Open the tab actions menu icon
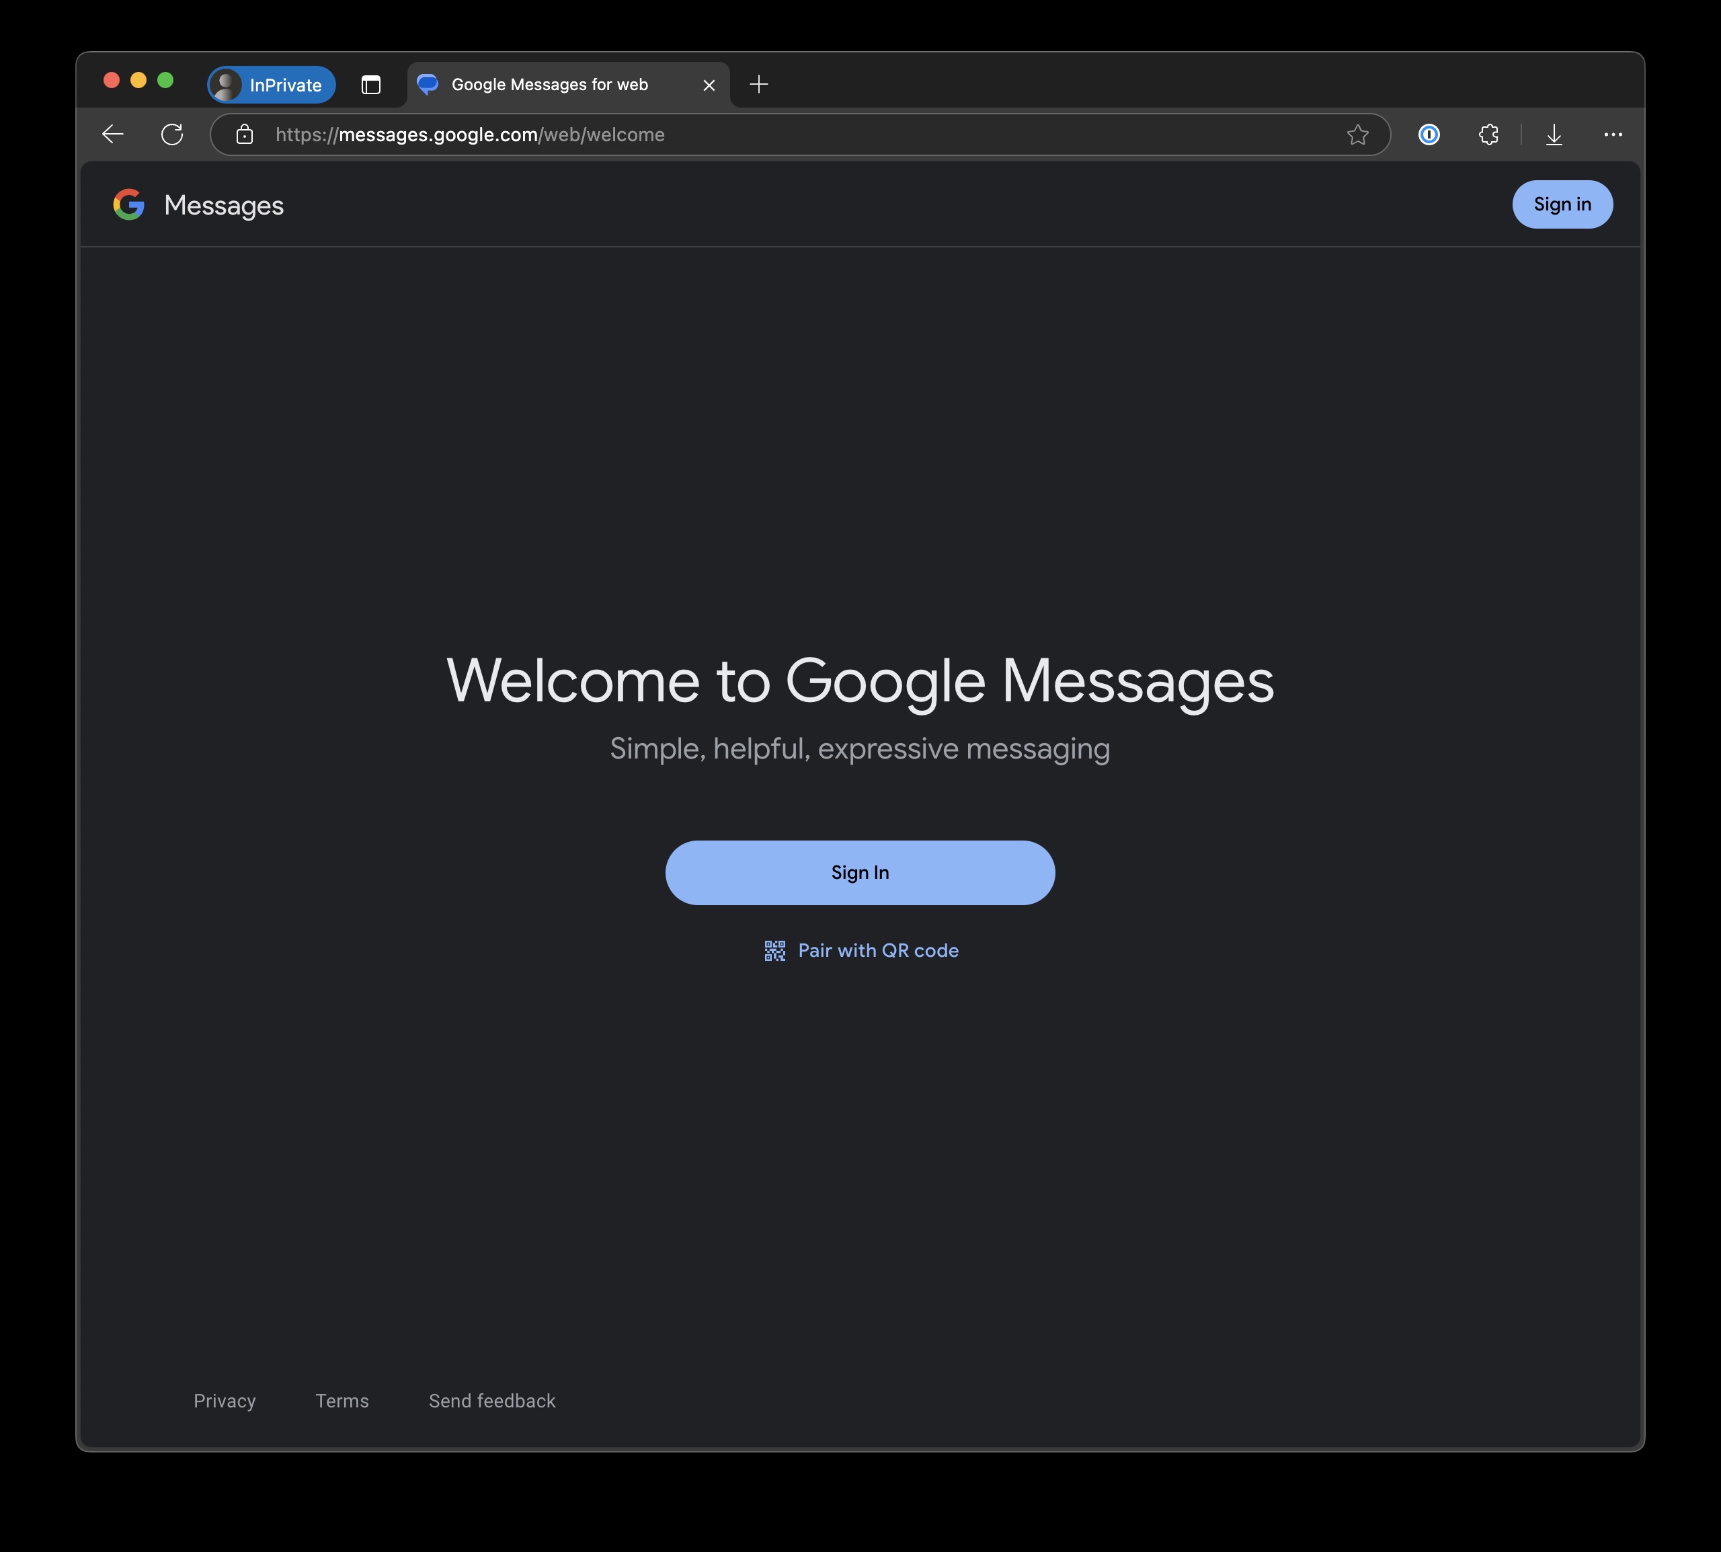This screenshot has height=1552, width=1721. point(371,85)
